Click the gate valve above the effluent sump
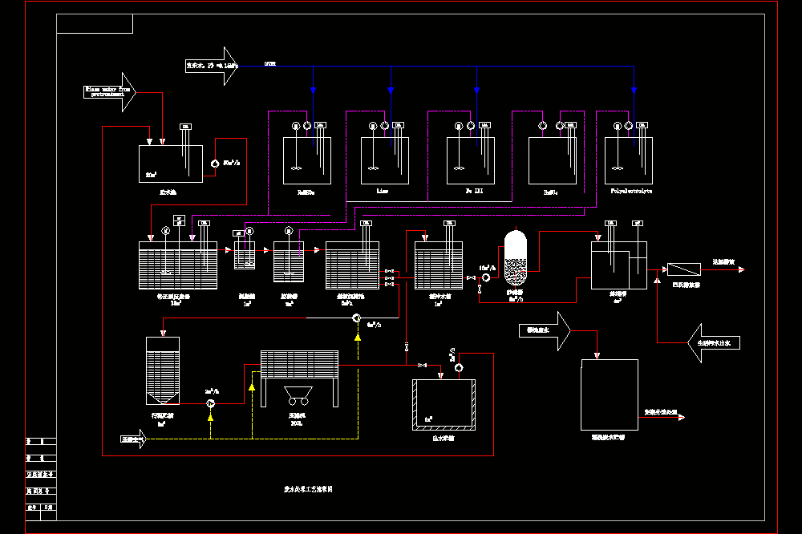The image size is (802, 534). point(422,365)
